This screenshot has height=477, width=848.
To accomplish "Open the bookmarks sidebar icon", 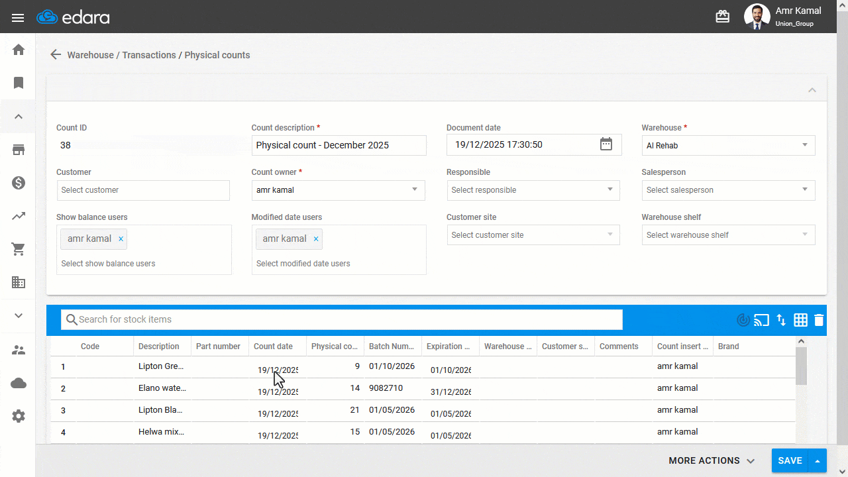I will [x=19, y=83].
